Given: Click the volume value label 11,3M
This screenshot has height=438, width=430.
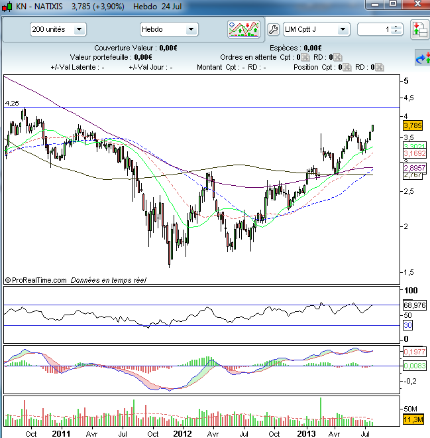Looking at the screenshot, I should (413, 419).
